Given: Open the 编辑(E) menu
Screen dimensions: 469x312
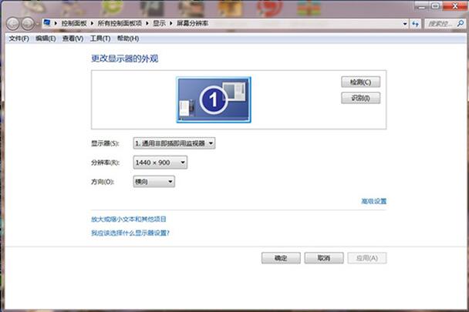Looking at the screenshot, I should pos(46,39).
